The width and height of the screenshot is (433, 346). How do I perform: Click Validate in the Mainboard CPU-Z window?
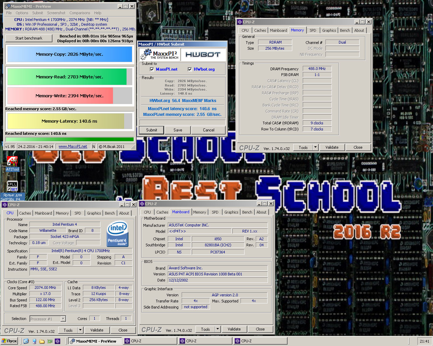click(234, 329)
